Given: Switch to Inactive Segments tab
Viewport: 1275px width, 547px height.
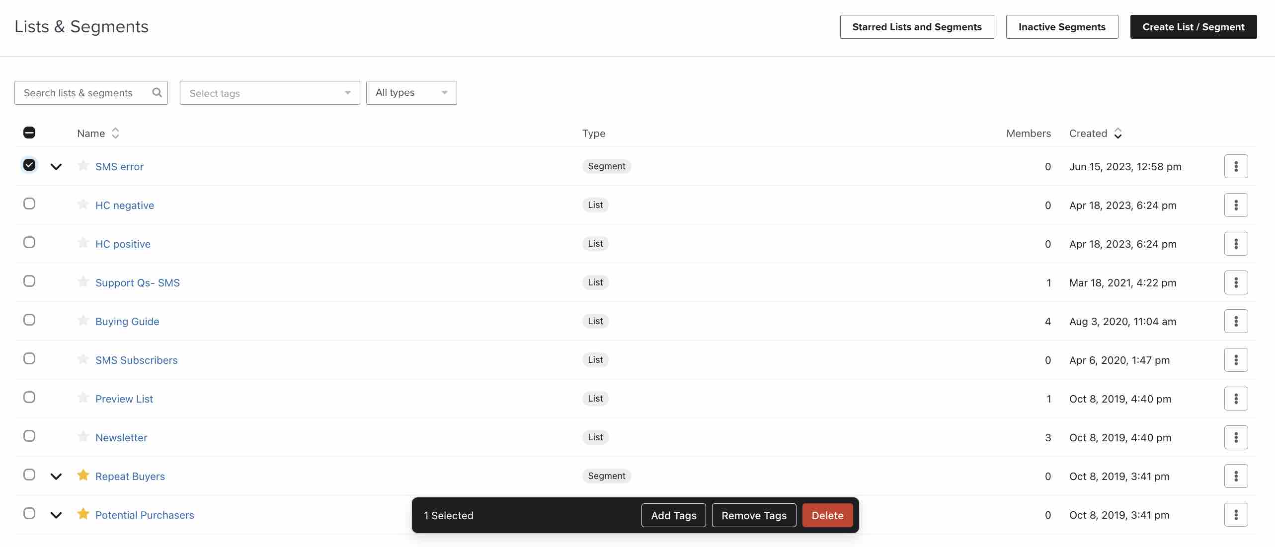Looking at the screenshot, I should click(x=1062, y=27).
